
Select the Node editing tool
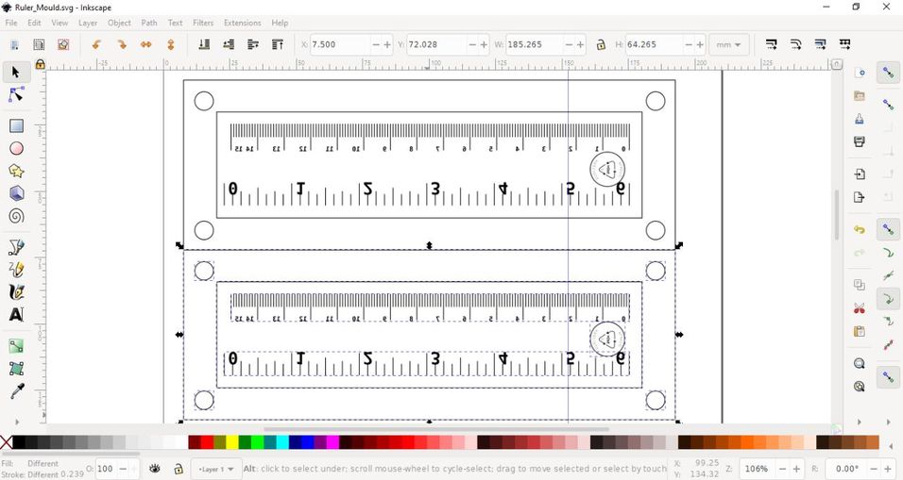tap(16, 94)
